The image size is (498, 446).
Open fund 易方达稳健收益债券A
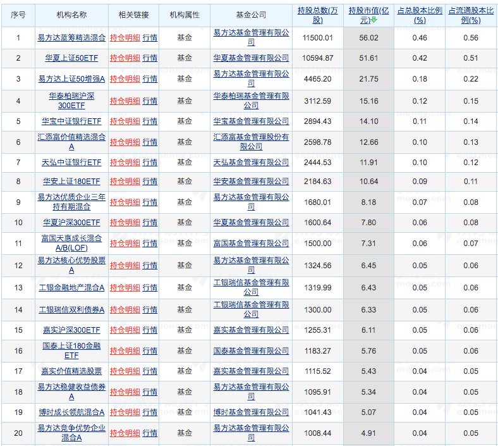(x=71, y=392)
